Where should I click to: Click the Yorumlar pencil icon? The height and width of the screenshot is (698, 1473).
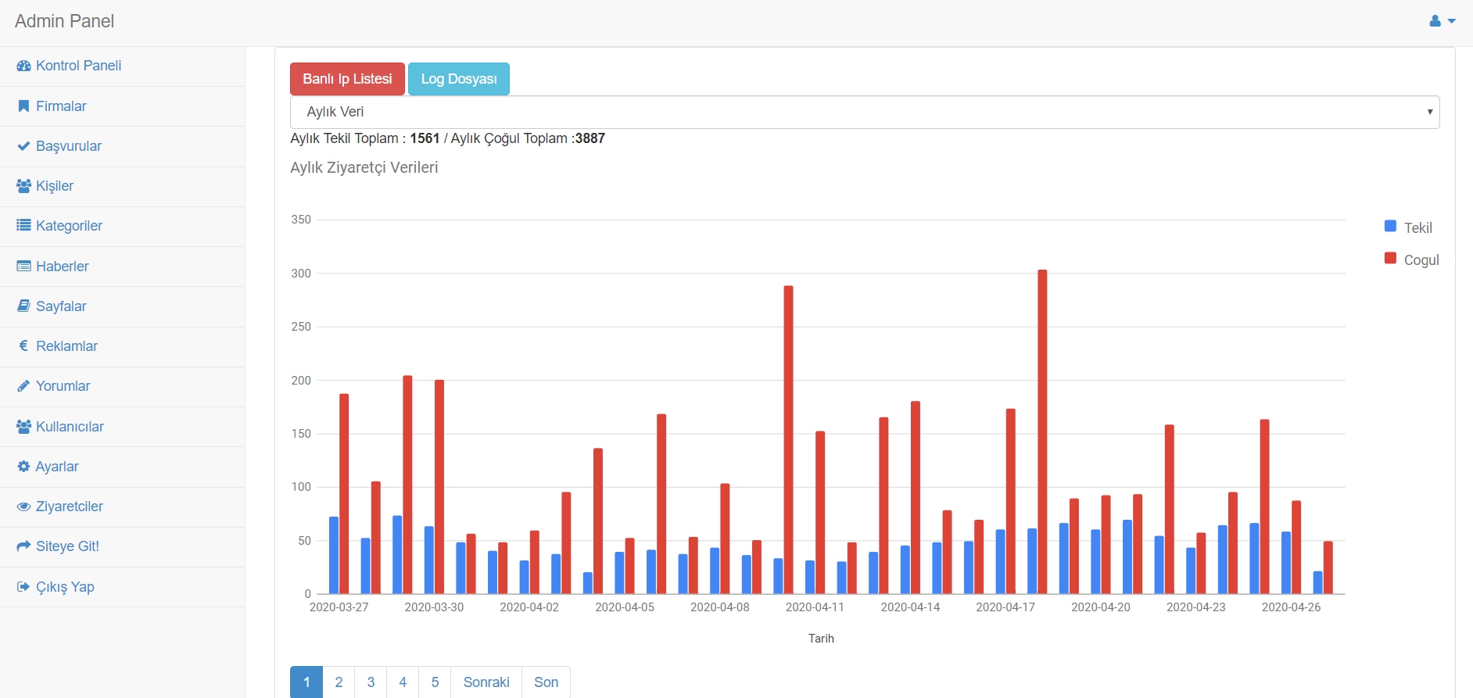[23, 386]
